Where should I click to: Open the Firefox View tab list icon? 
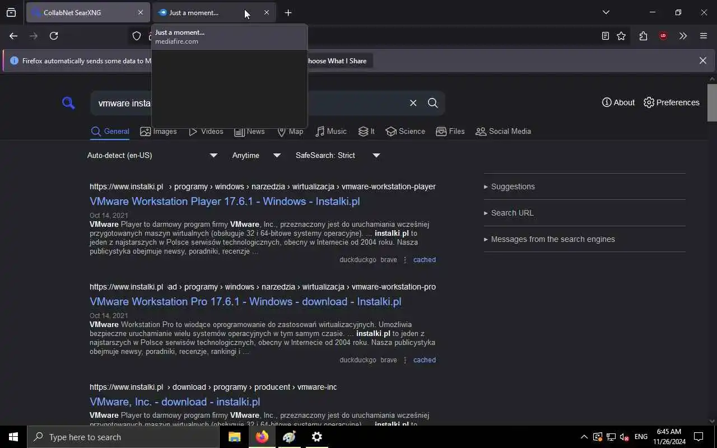(x=11, y=12)
